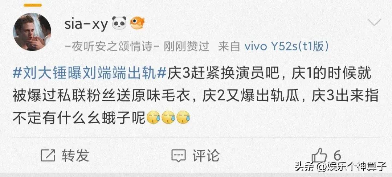Tap the last sweating emoji in post
Viewport: 392px width, 177px height.
tap(183, 118)
